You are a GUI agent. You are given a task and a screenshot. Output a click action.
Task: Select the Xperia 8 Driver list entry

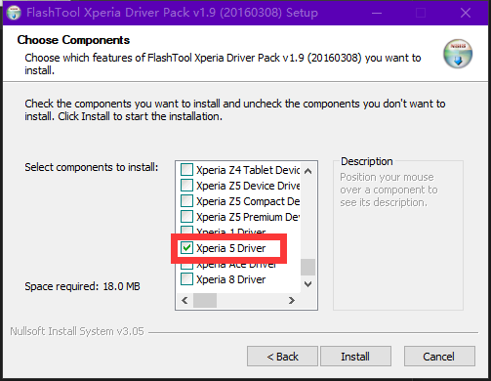tap(231, 279)
